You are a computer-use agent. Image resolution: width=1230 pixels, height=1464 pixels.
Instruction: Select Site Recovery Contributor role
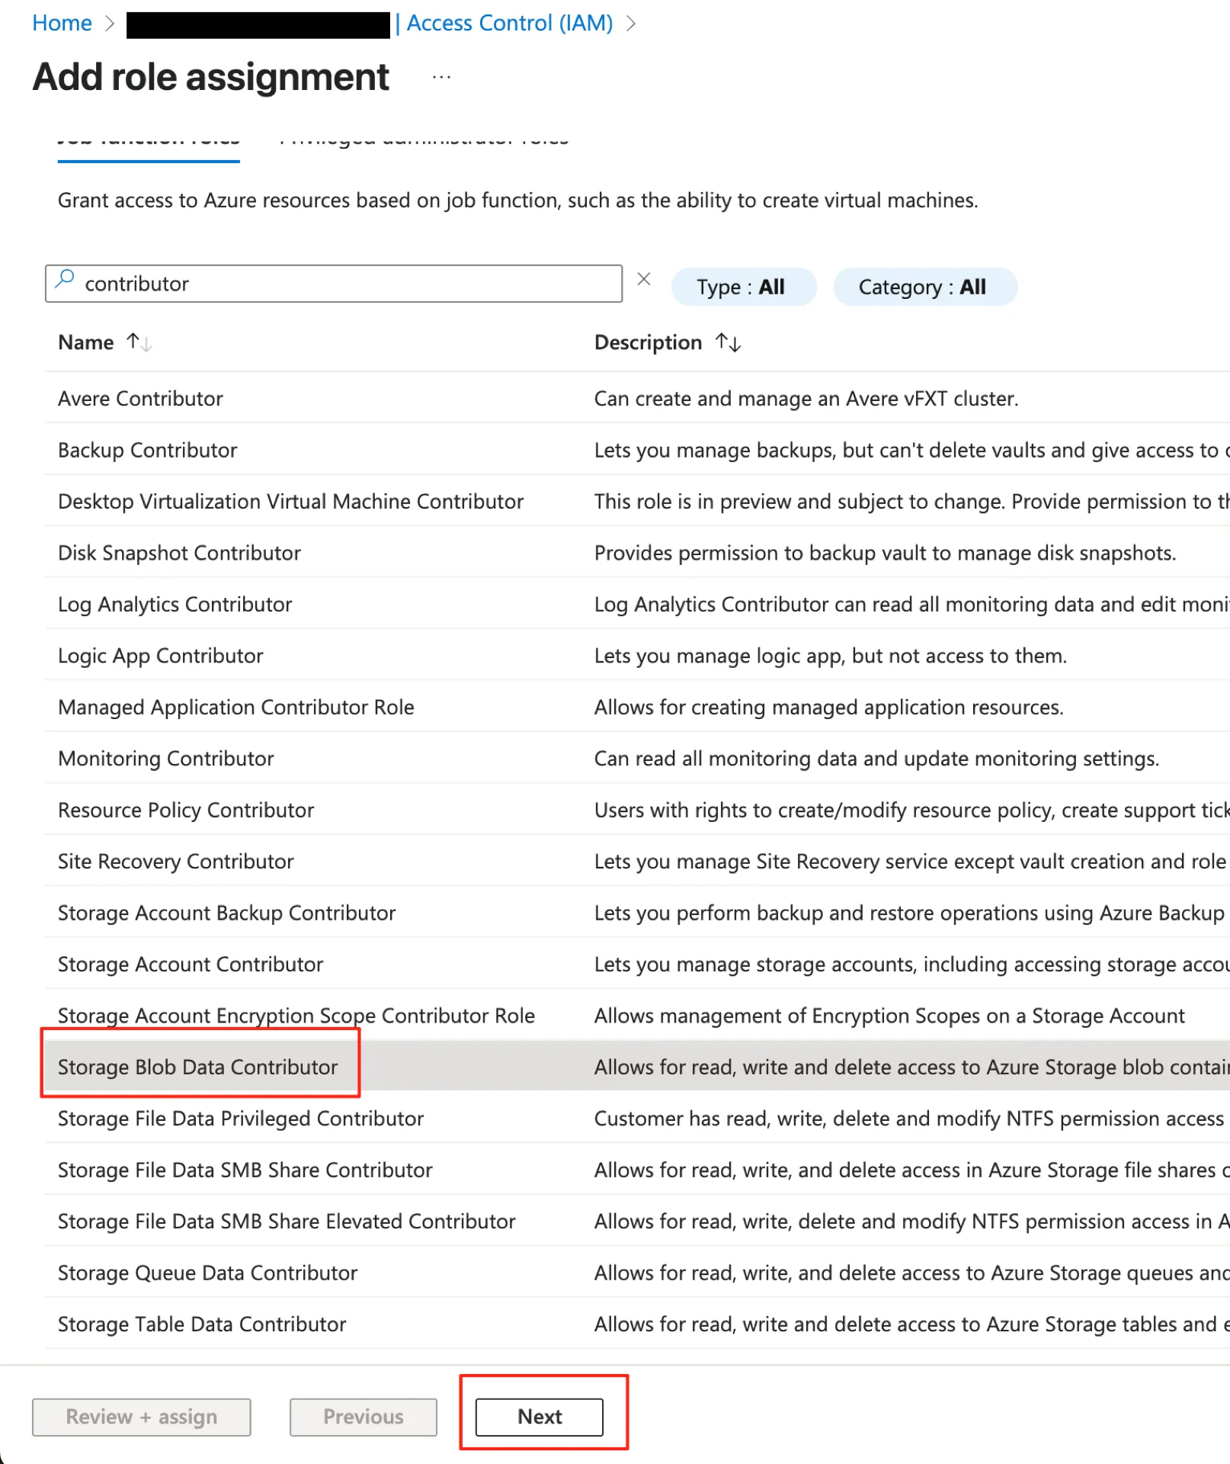coord(175,862)
